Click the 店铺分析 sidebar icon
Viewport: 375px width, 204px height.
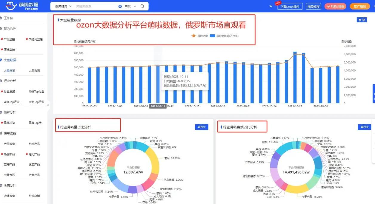click(1, 185)
